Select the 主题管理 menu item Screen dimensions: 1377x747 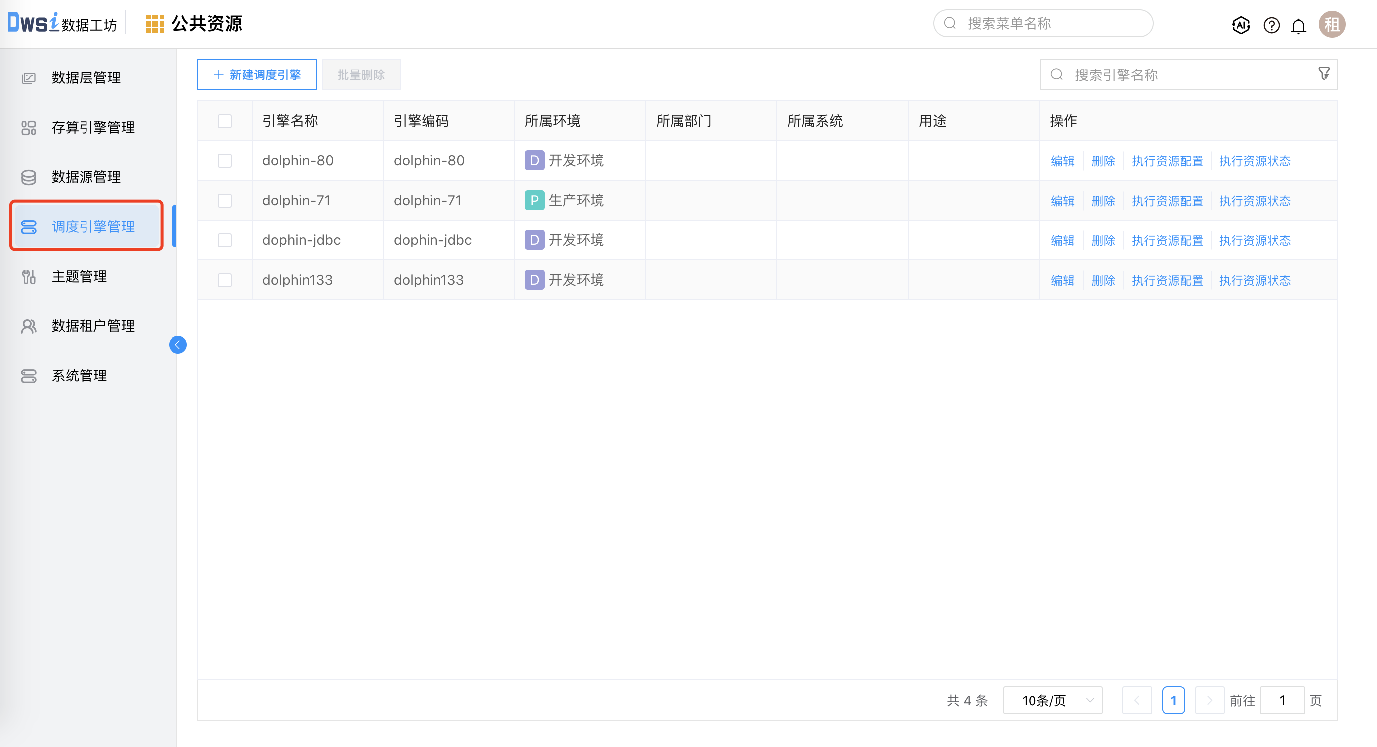(79, 276)
